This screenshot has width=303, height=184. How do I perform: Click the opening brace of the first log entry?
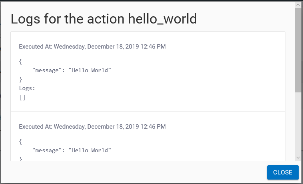21,62
